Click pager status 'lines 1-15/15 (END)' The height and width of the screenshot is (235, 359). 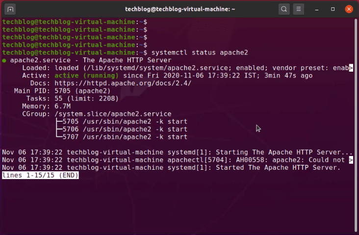[x=40, y=176]
